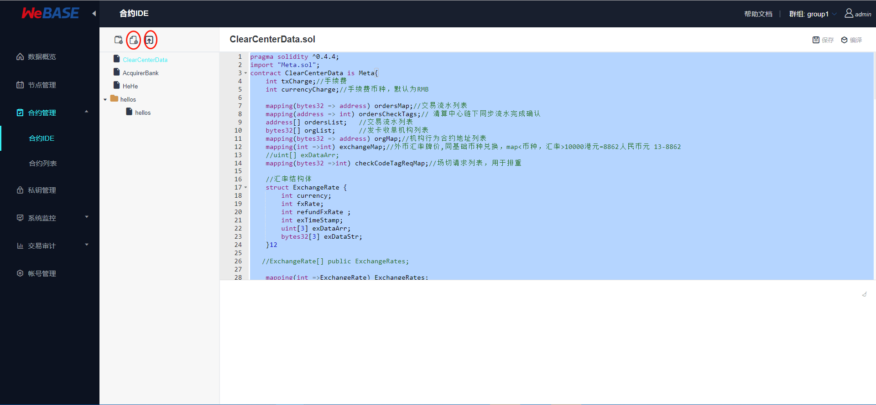This screenshot has height=405, width=876.
Task: Open the HeHe contract file
Action: (x=130, y=86)
